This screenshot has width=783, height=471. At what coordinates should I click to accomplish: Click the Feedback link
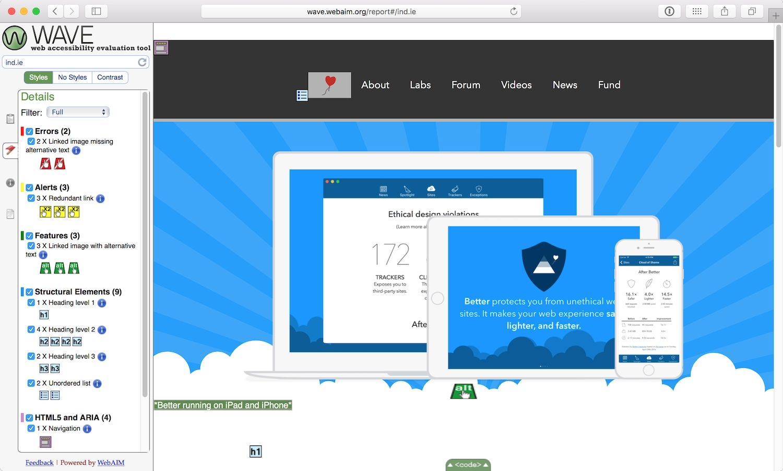[39, 463]
